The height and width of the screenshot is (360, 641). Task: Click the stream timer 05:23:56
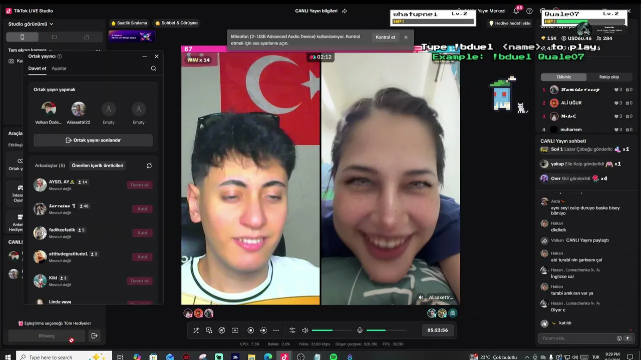point(438,330)
